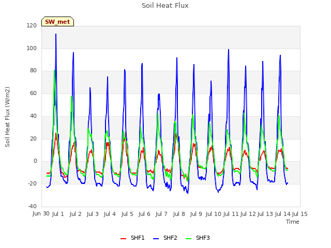
Task: Click the SW_met annotation label
Action: point(57,22)
